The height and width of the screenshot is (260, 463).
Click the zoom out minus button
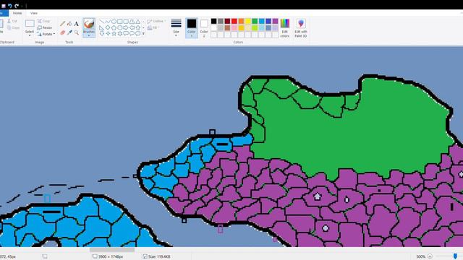point(430,256)
